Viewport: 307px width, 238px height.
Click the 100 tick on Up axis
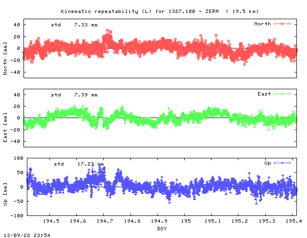pyautogui.click(x=18, y=158)
